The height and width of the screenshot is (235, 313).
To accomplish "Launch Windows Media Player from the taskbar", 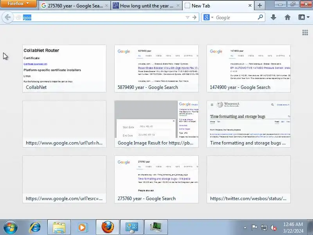I will pos(82,227).
